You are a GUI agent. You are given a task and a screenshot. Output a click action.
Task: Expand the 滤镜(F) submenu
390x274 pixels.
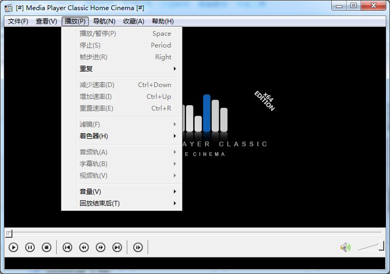[x=122, y=124]
